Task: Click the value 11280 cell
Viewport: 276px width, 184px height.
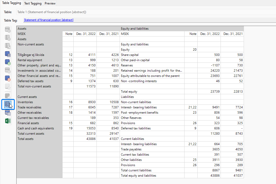Action: pyautogui.click(x=209, y=134)
